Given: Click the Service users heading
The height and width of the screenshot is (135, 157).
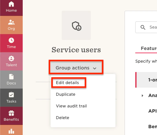Looking at the screenshot, I should 76,50.
